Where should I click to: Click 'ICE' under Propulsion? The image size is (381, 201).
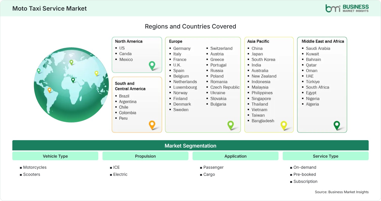(x=116, y=167)
